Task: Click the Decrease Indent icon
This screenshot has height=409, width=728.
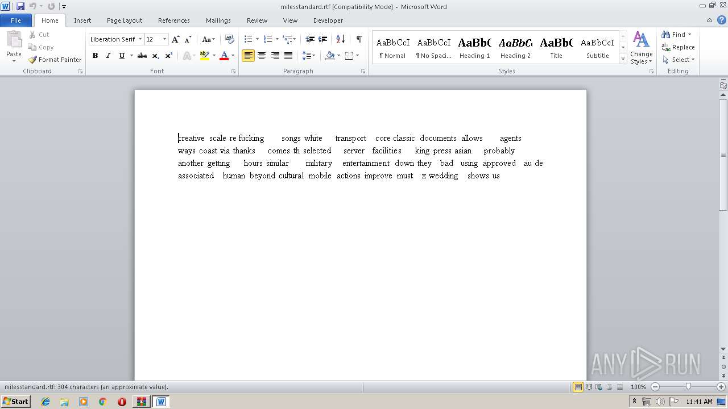Action: point(310,39)
